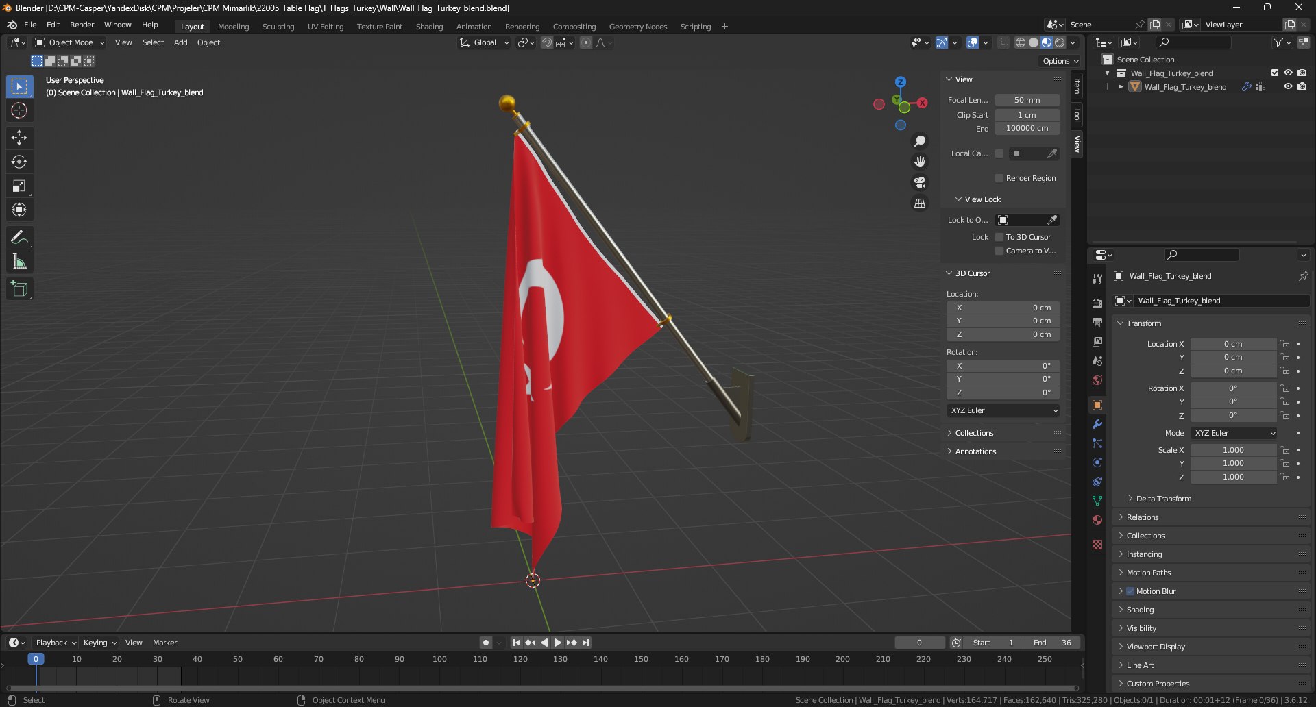This screenshot has width=1316, height=707.
Task: Open the Tool properties tab icon
Action: pyautogui.click(x=1097, y=279)
